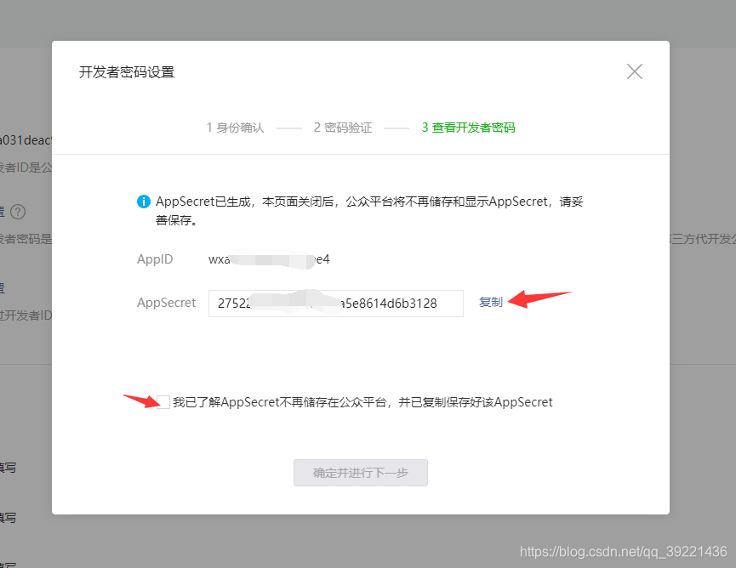Click the 复制 link beside AppSecret
The image size is (736, 568).
pos(490,302)
